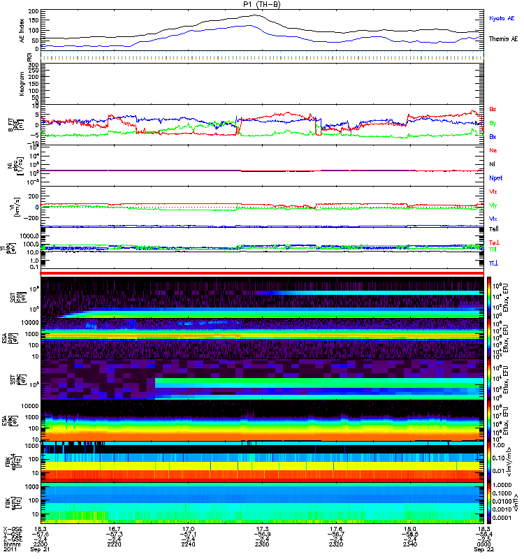This screenshot has width=524, height=559.
Task: Click the blue 'Ti⊥' temperature label
Action: [493, 263]
